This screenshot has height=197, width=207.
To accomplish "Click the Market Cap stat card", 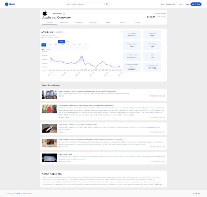I will (x=152, y=35).
